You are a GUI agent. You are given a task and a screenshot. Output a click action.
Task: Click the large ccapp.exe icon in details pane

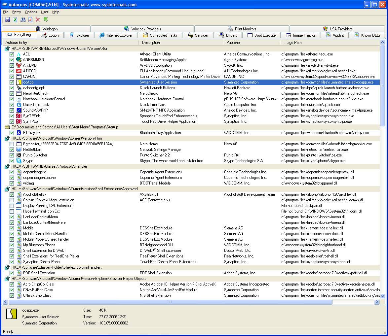pos(12,314)
